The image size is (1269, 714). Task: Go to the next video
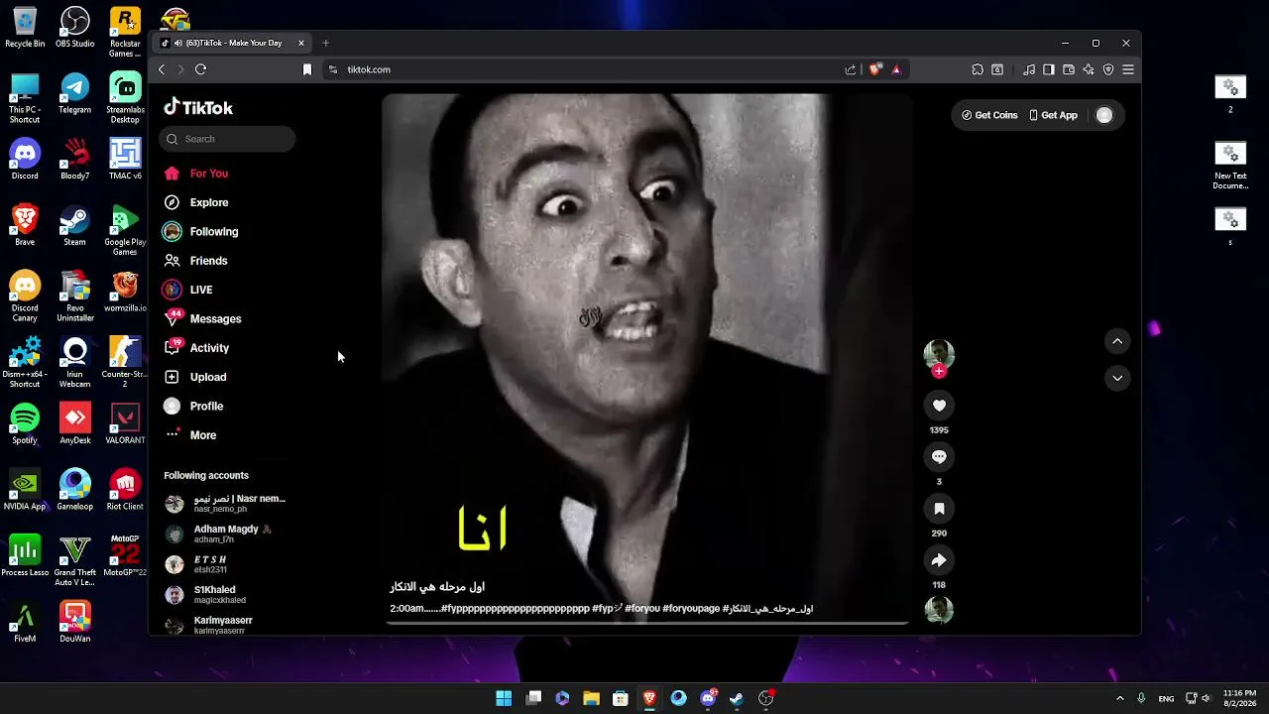[x=1117, y=378]
